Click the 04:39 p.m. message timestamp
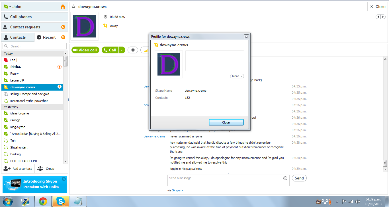The width and height of the screenshot is (389, 207). pyautogui.click(x=299, y=169)
